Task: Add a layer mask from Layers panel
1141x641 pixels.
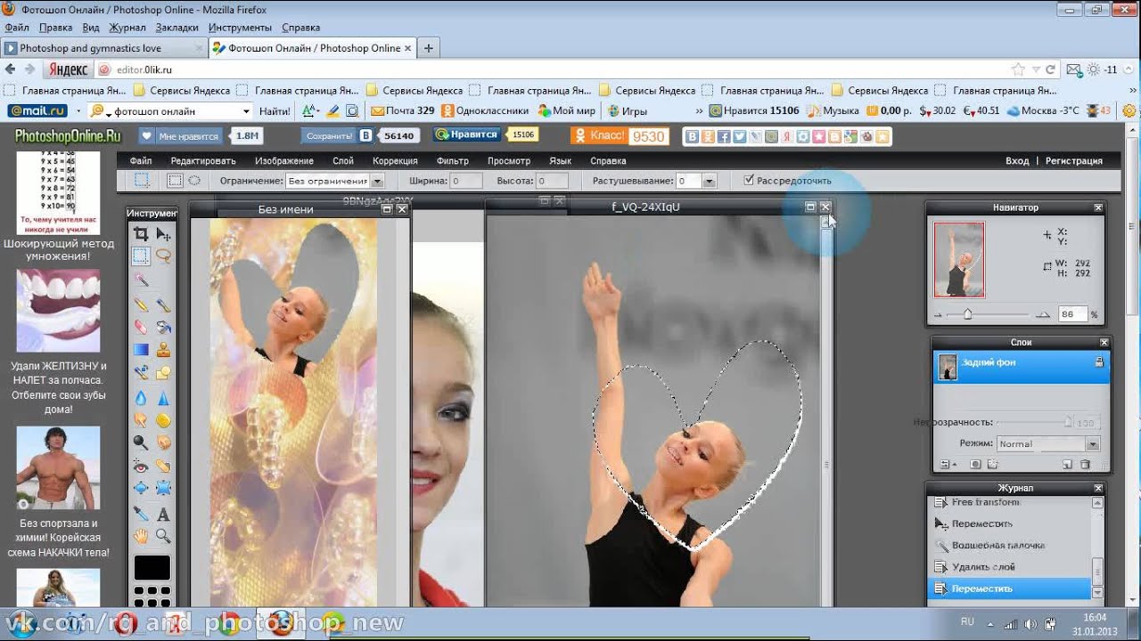Action: [x=975, y=464]
